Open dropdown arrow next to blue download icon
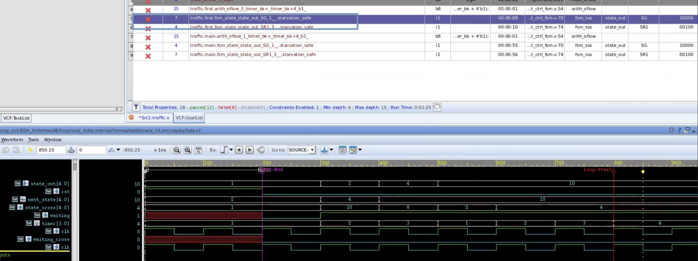This screenshot has height=261, width=698. [x=331, y=150]
